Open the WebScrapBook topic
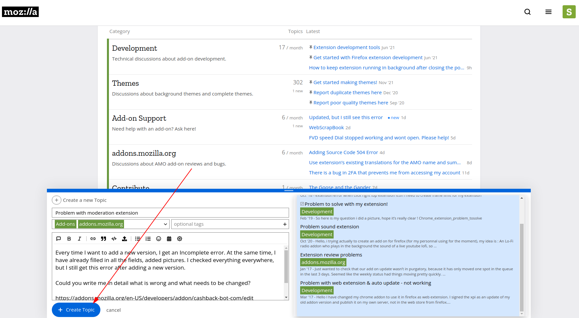 click(x=326, y=128)
